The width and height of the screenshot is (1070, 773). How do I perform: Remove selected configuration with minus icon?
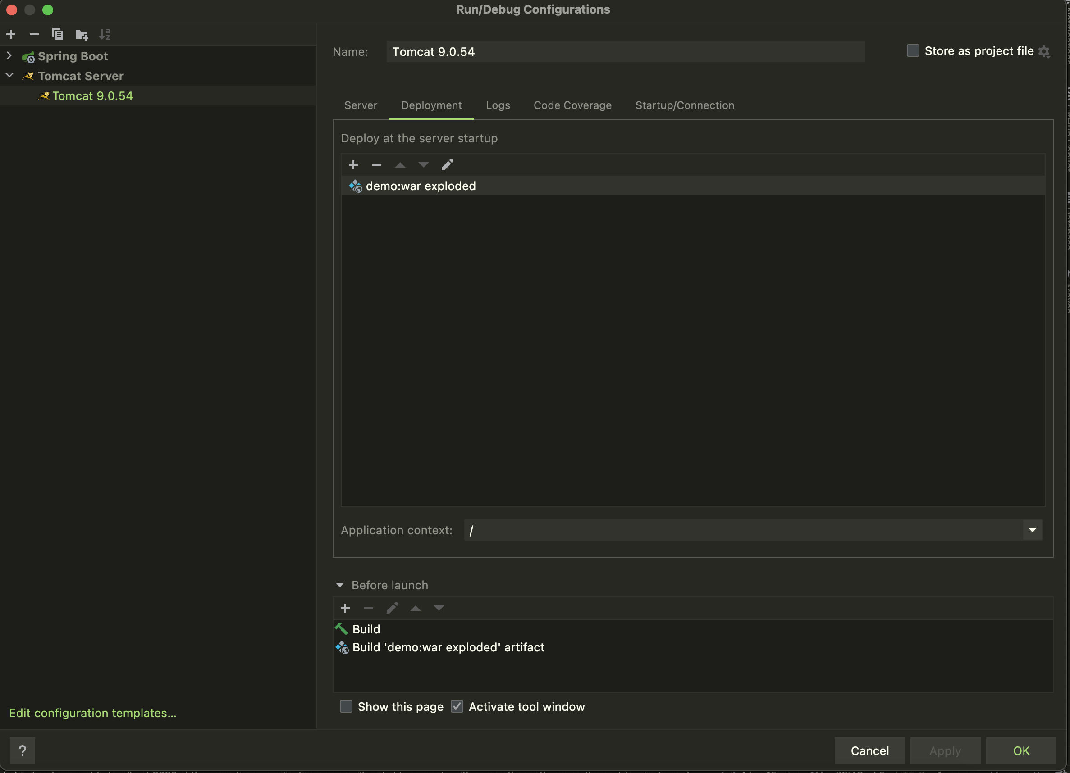(34, 34)
